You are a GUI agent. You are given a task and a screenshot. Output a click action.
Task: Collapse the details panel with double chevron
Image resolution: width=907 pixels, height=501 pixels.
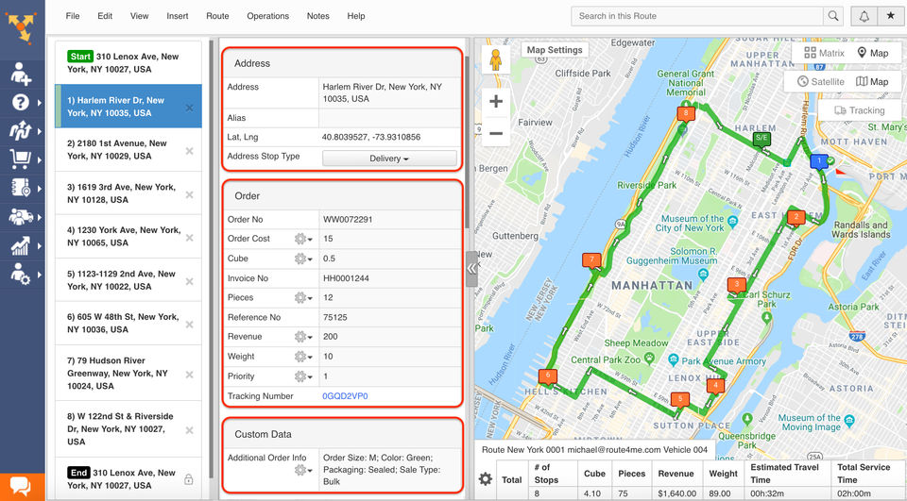coord(472,269)
